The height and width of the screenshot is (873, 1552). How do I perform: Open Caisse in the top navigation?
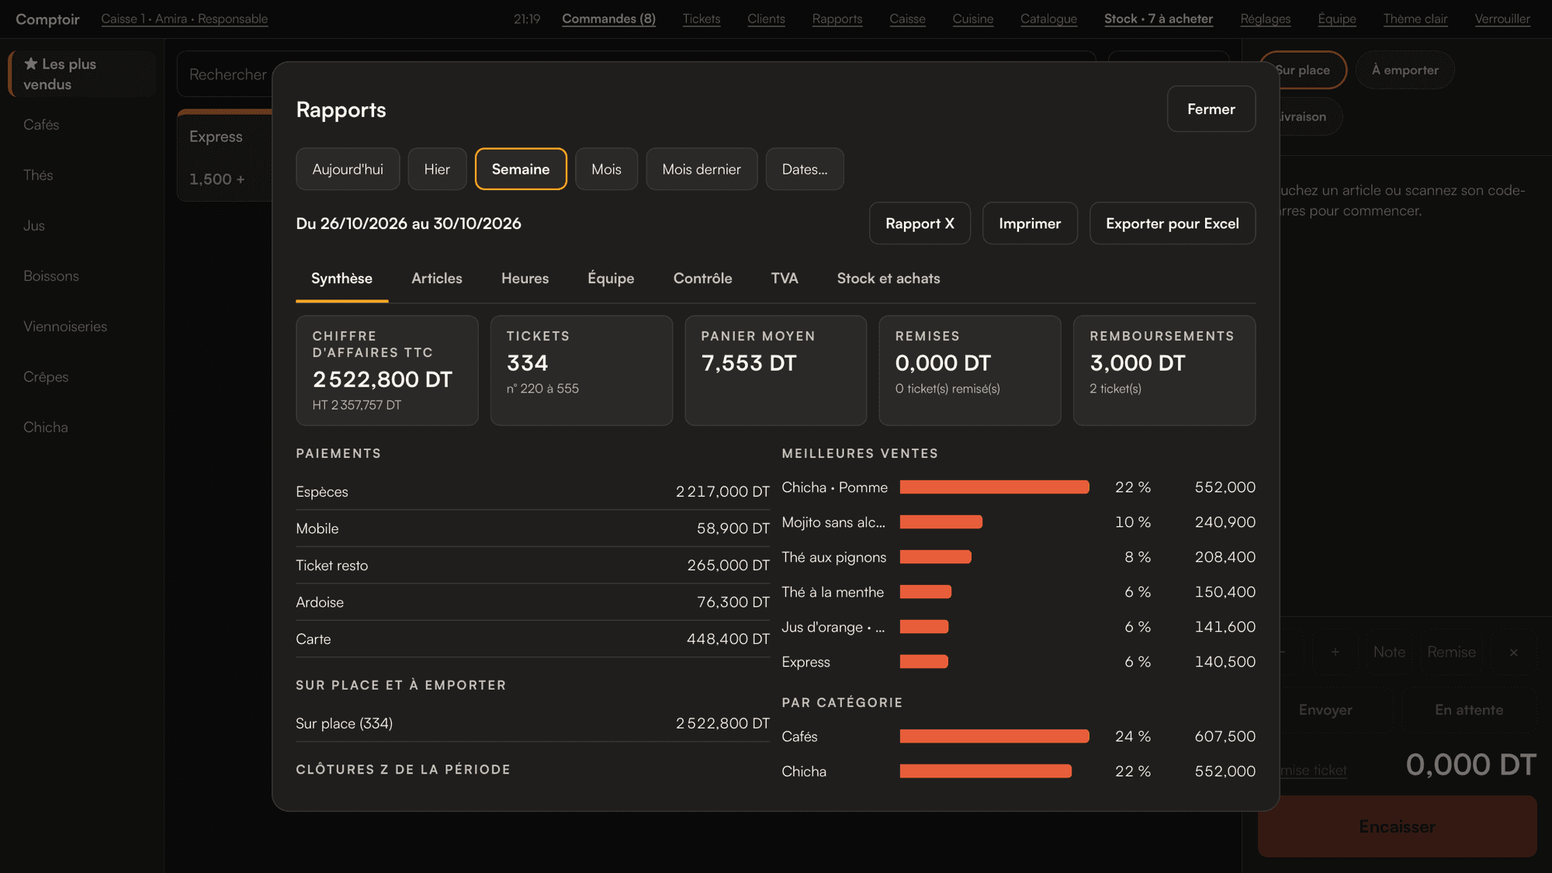[907, 19]
